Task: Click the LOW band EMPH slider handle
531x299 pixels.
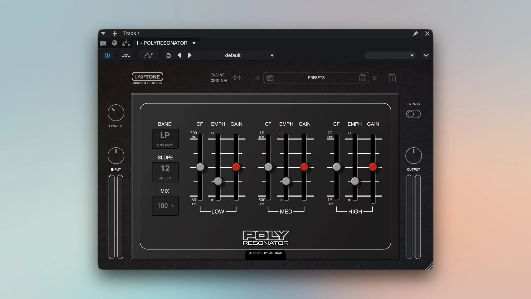Action: (x=218, y=181)
